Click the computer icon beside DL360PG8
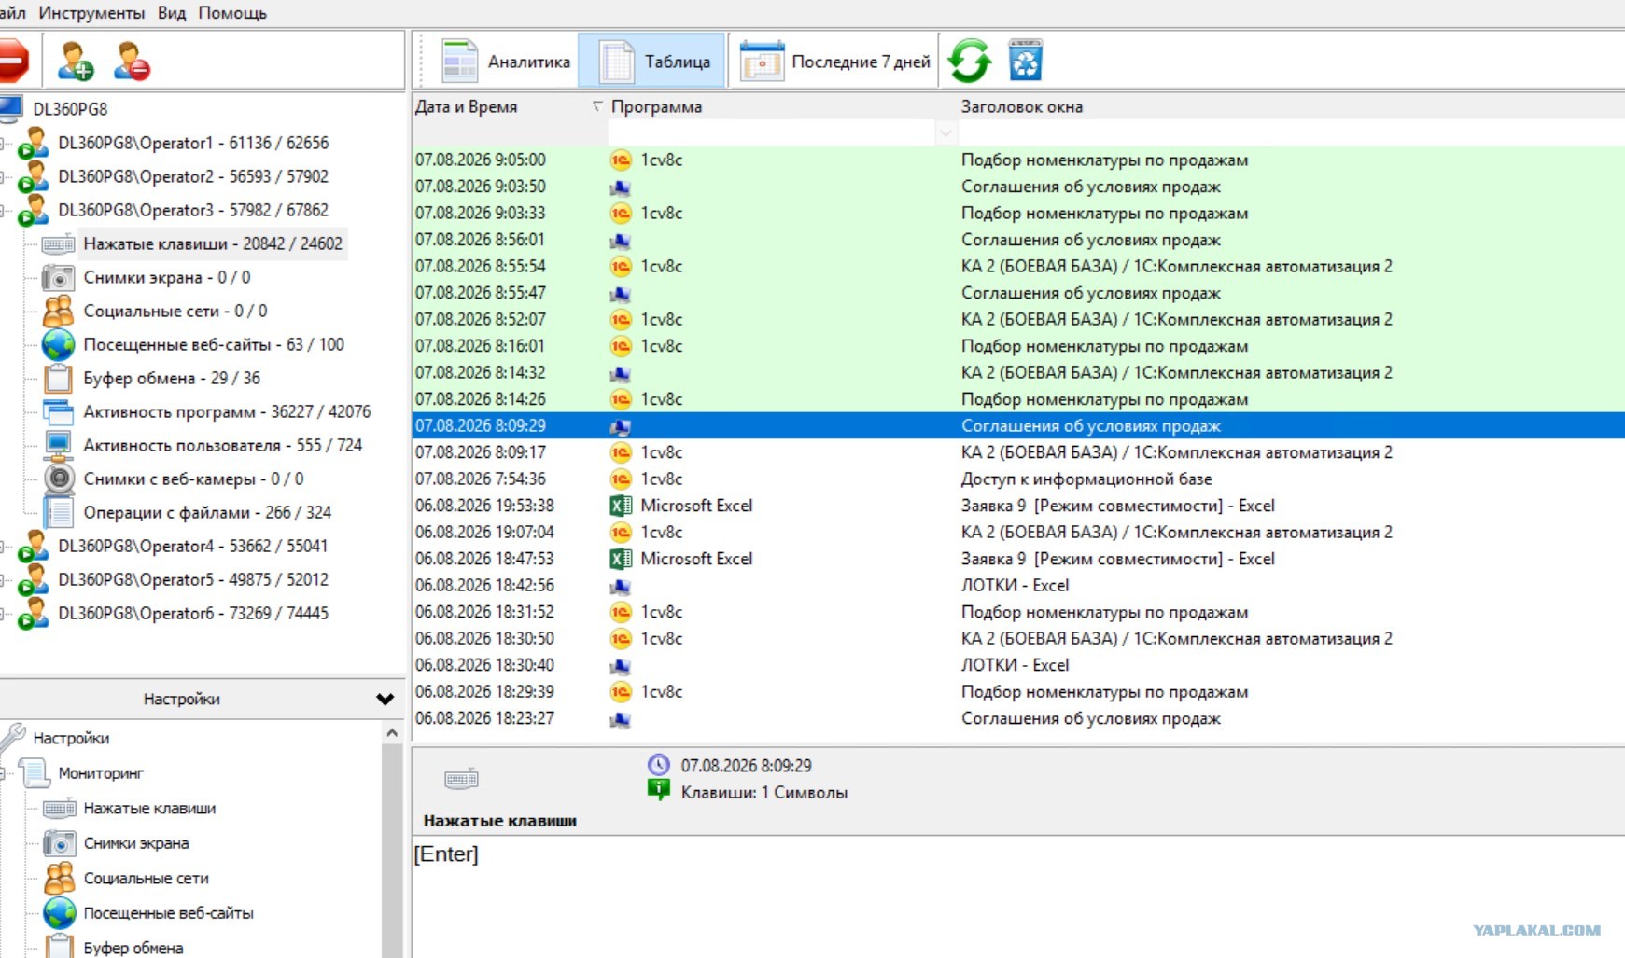The height and width of the screenshot is (958, 1625). pyautogui.click(x=11, y=109)
